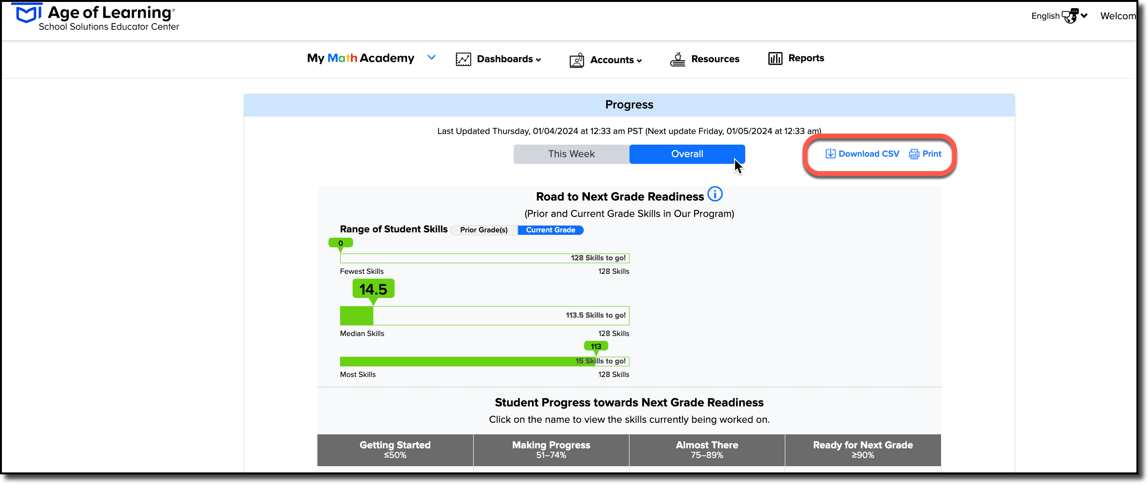
Task: Click the Welcome text in header
Action: click(1118, 16)
